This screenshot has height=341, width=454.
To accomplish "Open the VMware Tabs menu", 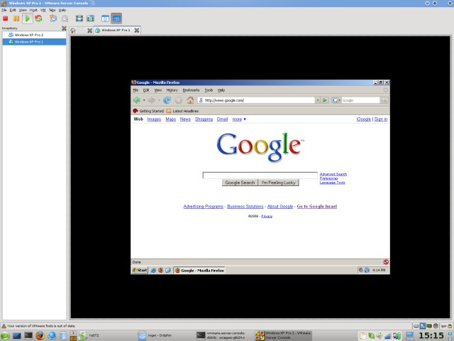I will [x=52, y=10].
